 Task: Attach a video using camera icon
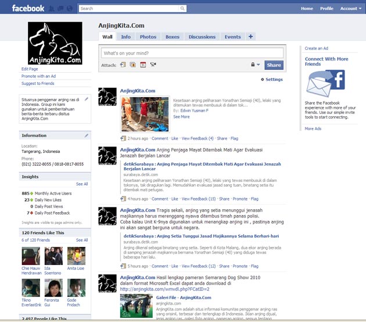coord(152,65)
